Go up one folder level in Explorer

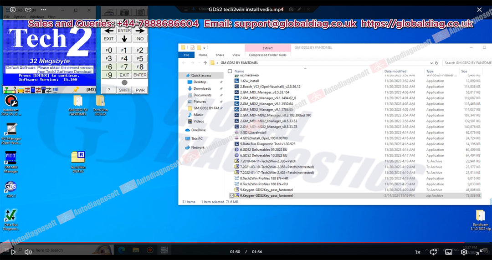point(205,63)
